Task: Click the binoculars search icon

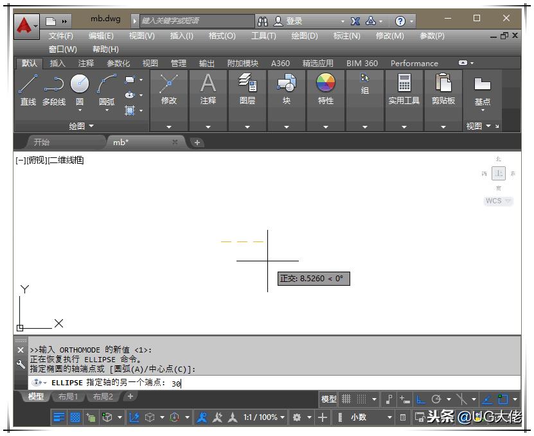Action: point(263,21)
